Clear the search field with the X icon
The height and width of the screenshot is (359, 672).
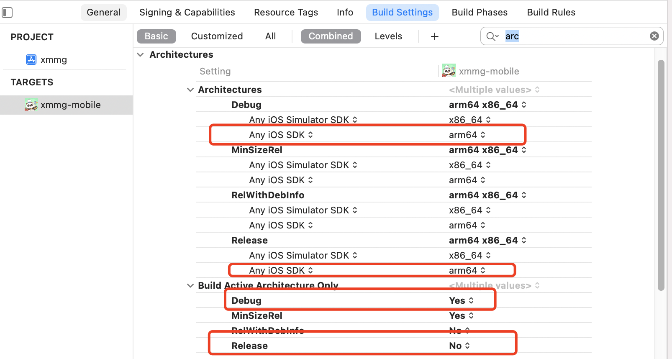pyautogui.click(x=654, y=36)
